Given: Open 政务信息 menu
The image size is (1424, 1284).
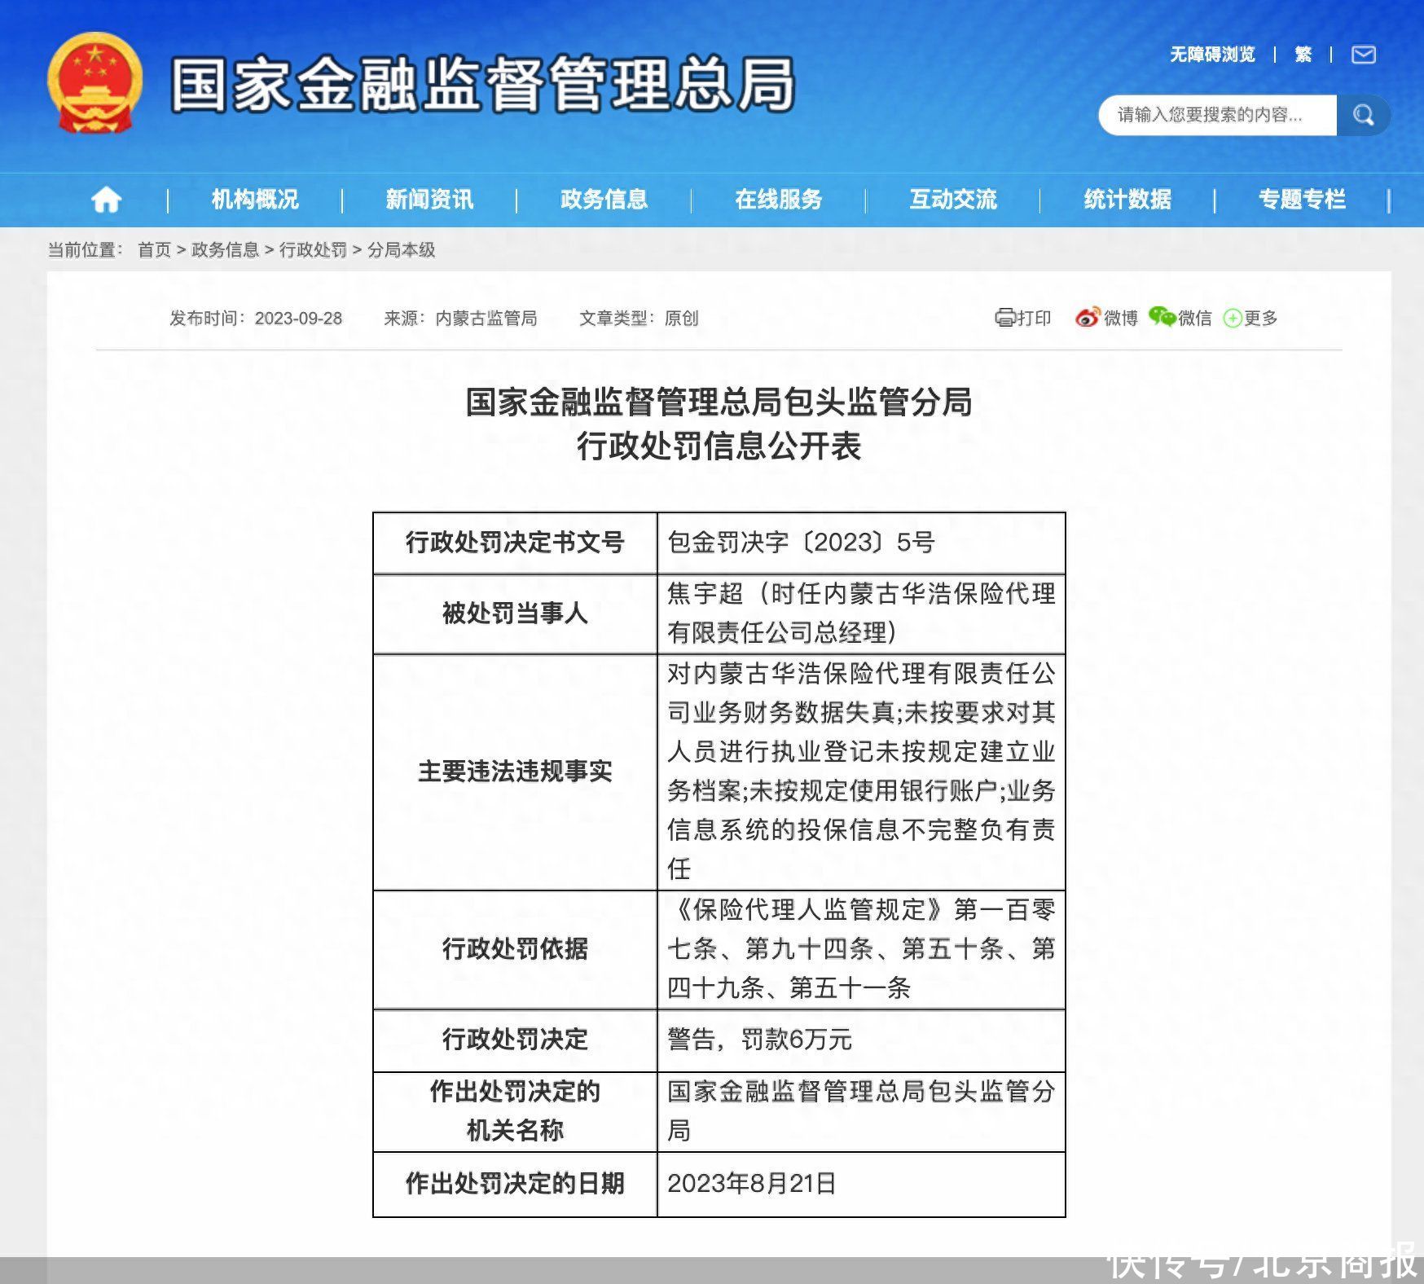Looking at the screenshot, I should (604, 200).
